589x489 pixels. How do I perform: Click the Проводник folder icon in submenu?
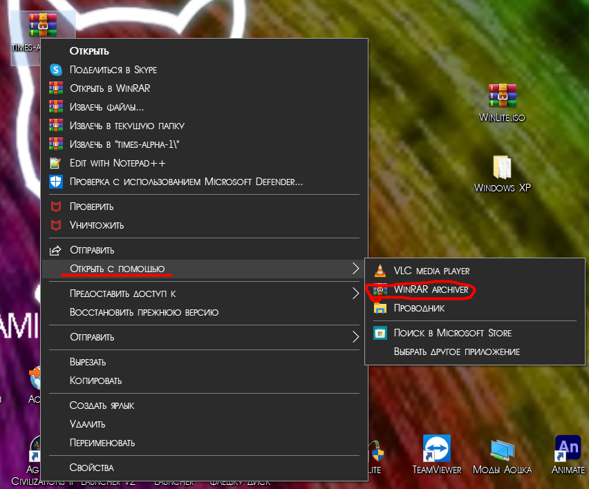(x=380, y=308)
